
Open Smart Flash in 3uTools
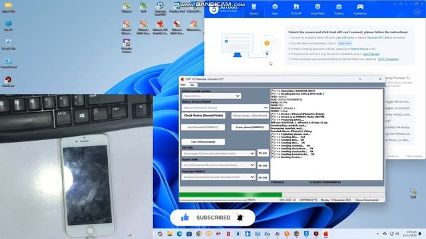point(318,9)
